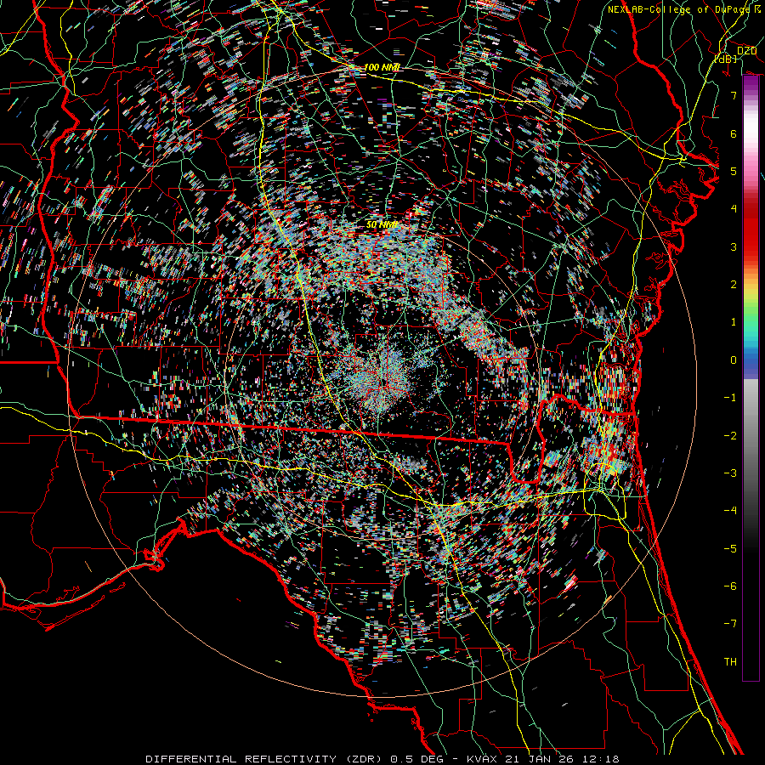Viewport: 765px width, 765px height.
Task: Click the -5 value on color scale
Action: point(730,549)
